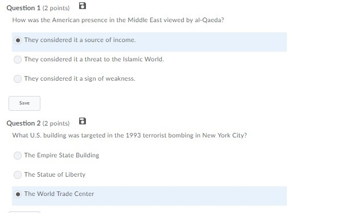This screenshot has width=337, height=213.
Task: Select the Empire State Building radio circle
Action: pyautogui.click(x=18, y=156)
